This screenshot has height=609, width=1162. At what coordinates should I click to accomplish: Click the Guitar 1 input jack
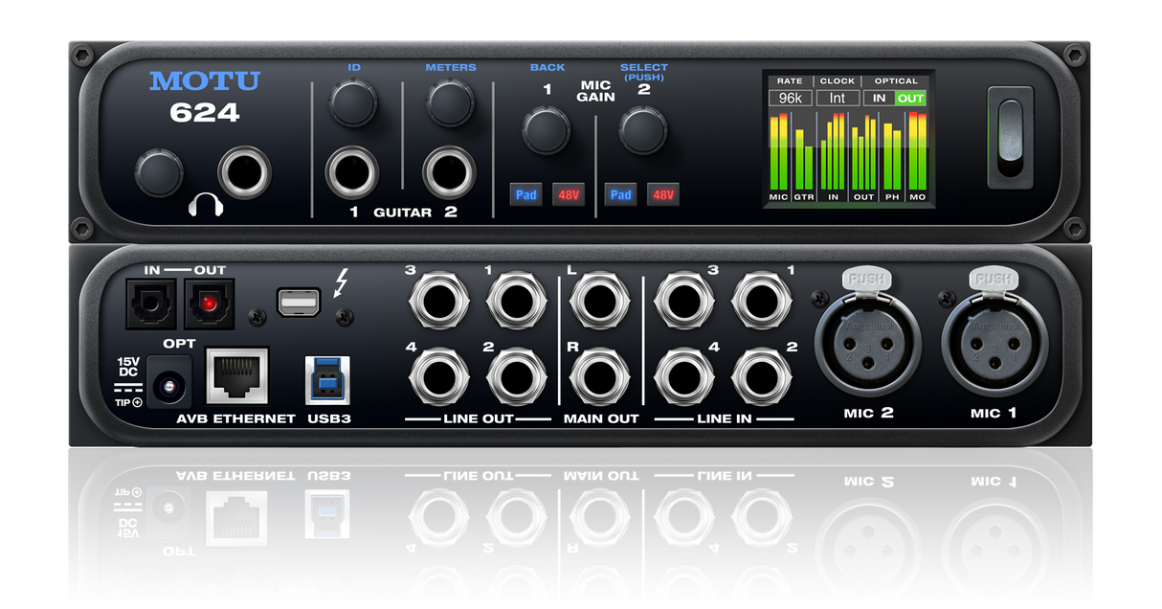354,172
